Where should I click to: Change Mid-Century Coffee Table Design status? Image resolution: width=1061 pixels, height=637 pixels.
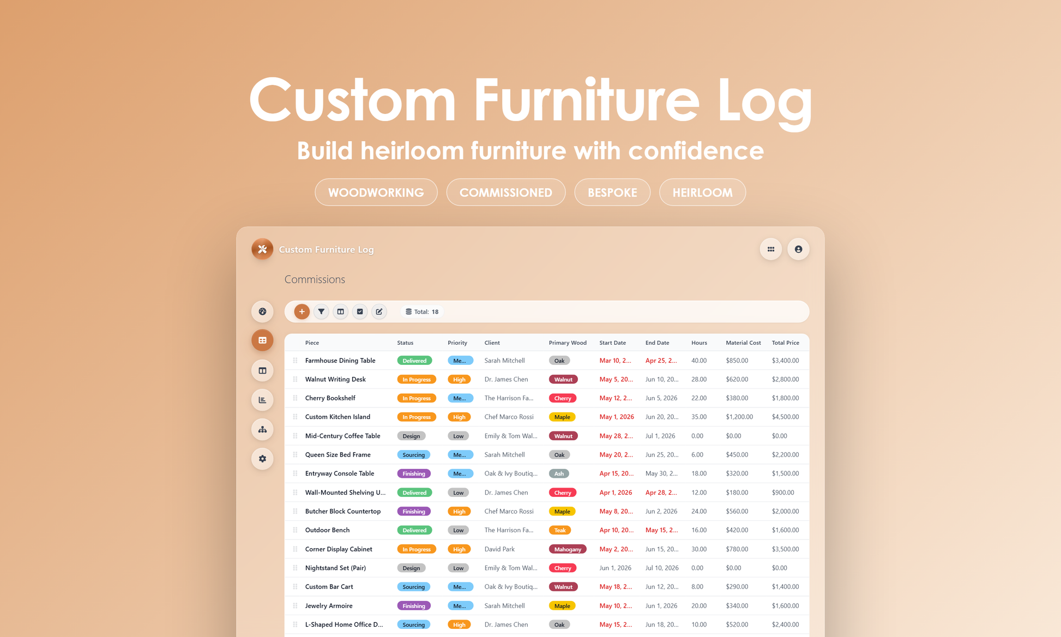(x=411, y=436)
